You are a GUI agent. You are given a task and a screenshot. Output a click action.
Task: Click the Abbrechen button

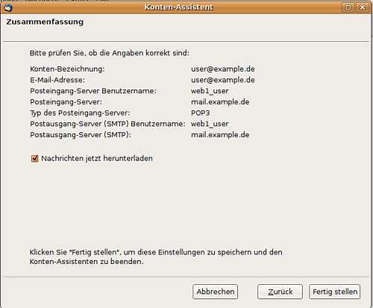[215, 292]
